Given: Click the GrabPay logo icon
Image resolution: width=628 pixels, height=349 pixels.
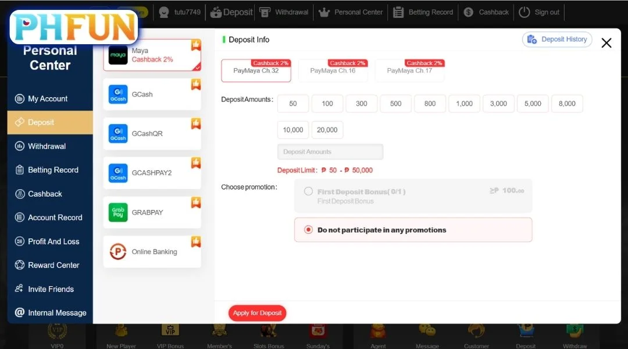Looking at the screenshot, I should (x=118, y=212).
